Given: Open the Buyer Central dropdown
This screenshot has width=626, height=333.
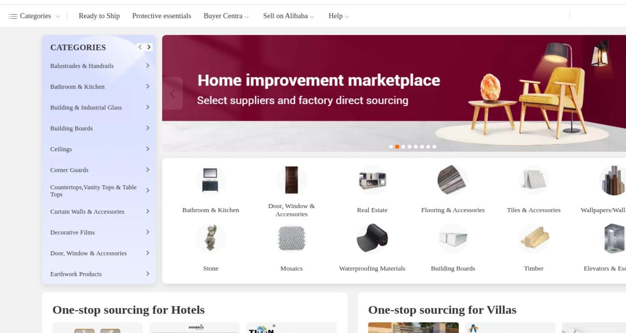Looking at the screenshot, I should click(x=226, y=16).
